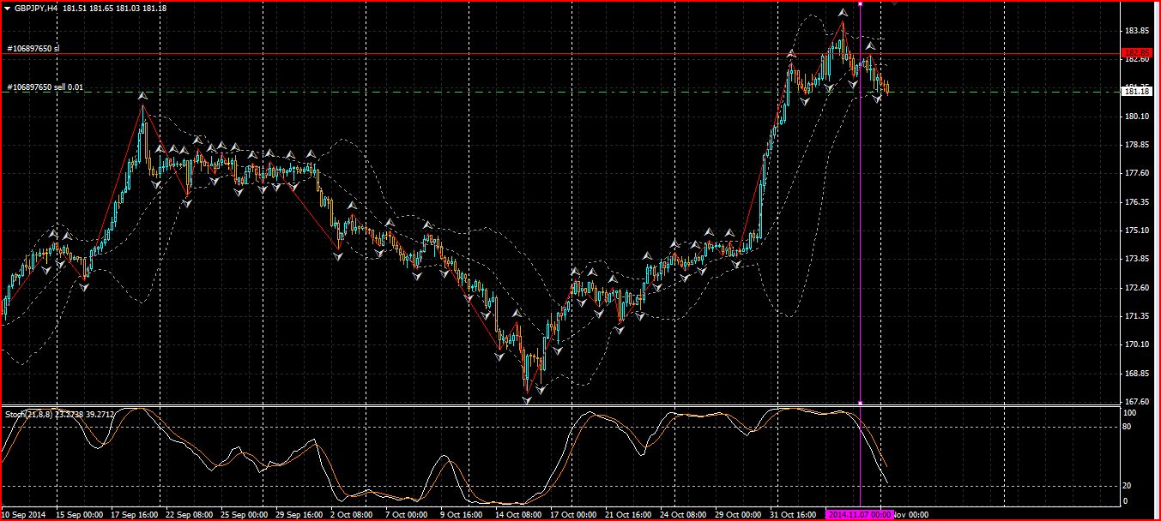Click the '14 Oct 08:00' time axis label
Image resolution: width=1161 pixels, height=521 pixels.
click(x=518, y=515)
